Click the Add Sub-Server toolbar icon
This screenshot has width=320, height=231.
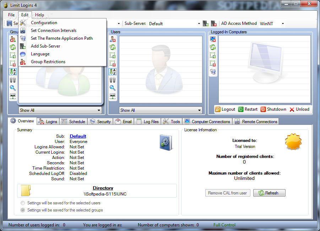pyautogui.click(x=206, y=23)
